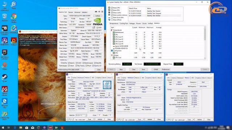The height and width of the screenshot is (130, 232).
Task: Select the TOSHIBA drive row in statistics
Action: pyautogui.click(x=136, y=48)
